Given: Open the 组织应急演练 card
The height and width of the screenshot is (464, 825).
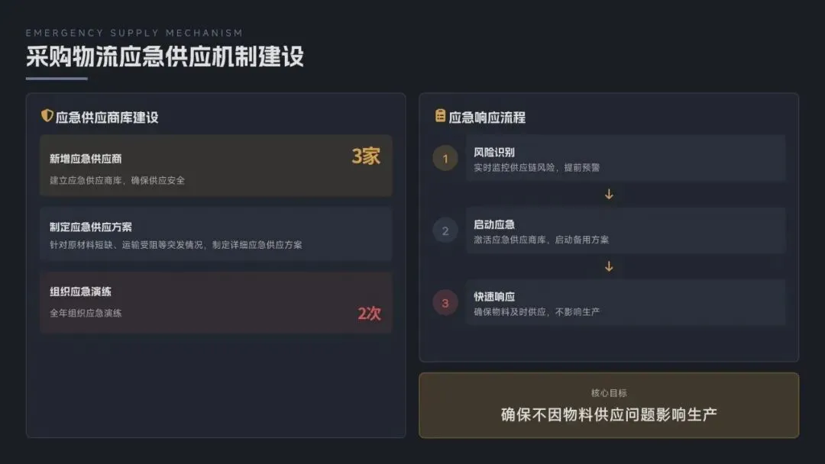Looking at the screenshot, I should tap(215, 302).
